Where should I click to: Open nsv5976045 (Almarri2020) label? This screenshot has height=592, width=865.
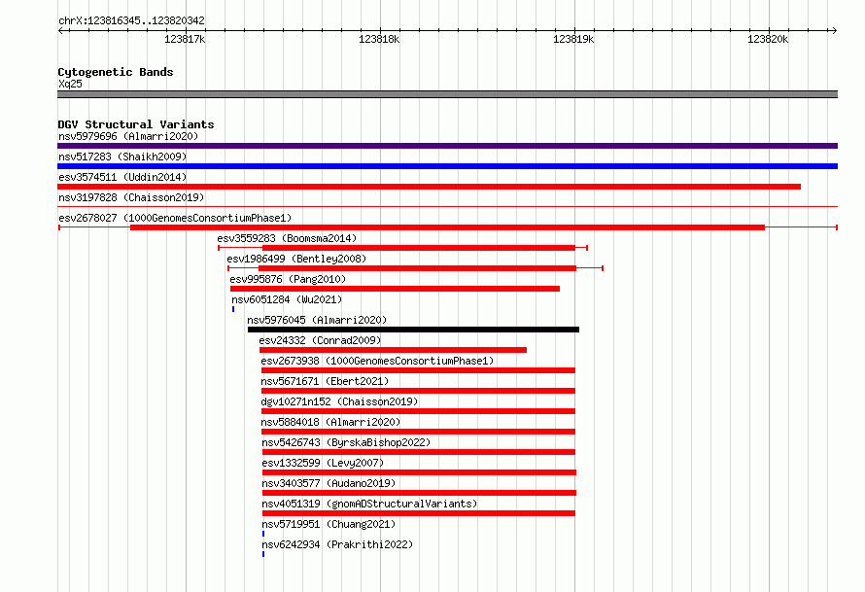317,320
